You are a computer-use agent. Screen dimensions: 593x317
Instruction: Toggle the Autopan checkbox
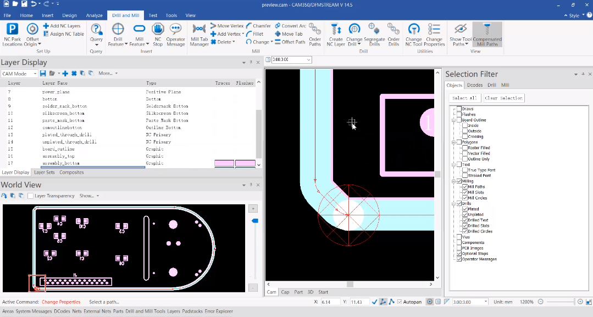point(400,302)
